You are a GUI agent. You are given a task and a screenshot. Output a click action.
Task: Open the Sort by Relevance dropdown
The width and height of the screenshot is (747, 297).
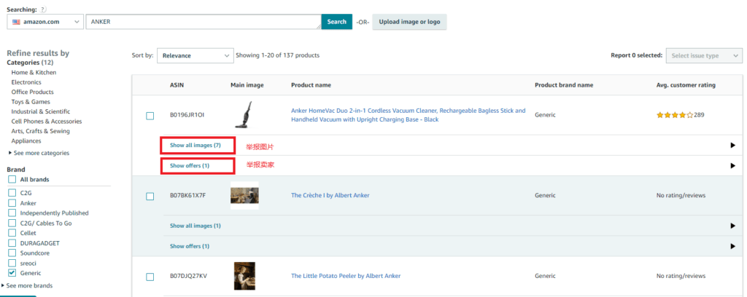196,55
